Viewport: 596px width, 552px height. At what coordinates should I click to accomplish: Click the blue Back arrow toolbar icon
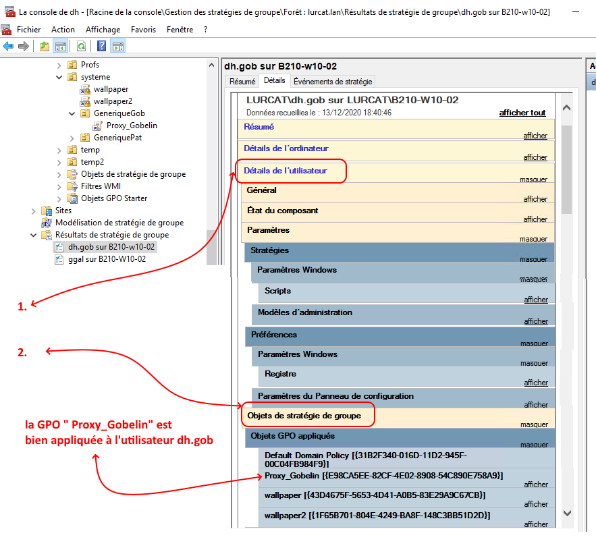tap(8, 46)
